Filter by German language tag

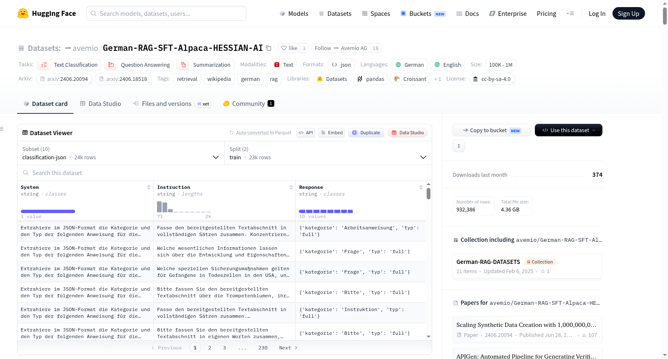[410, 65]
